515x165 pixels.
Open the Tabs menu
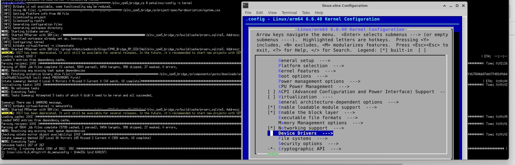coord(306,13)
